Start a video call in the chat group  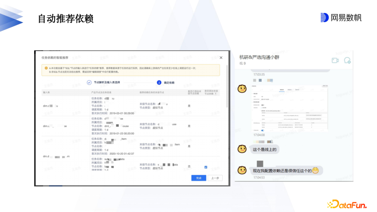335,61
